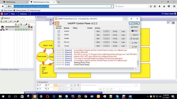177x99 pixels.
Task: Open Opera from the taskbar
Action: [48, 97]
